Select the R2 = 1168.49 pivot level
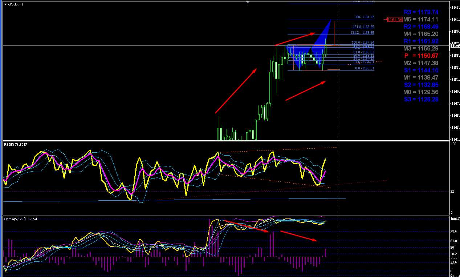This screenshot has height=277, width=460. pyautogui.click(x=421, y=27)
